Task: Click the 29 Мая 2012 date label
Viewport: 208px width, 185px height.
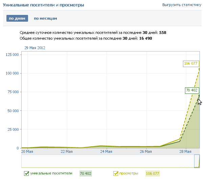Action: click(x=35, y=48)
